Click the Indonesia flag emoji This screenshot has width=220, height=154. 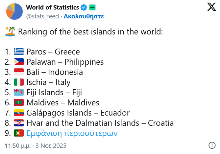19,72
